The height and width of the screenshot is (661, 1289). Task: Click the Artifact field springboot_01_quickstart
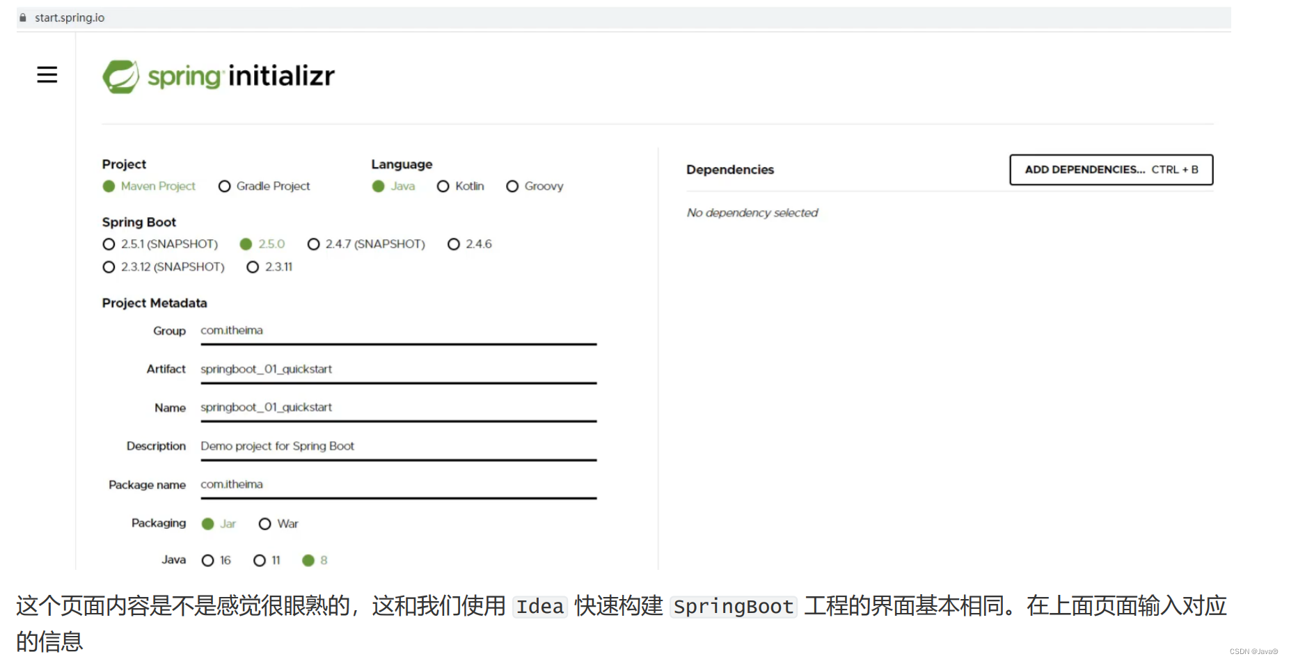click(397, 370)
